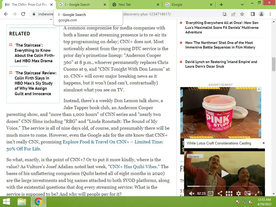Open 'The Northman' battle sequences article
The width and height of the screenshot is (276, 207).
click(x=220, y=45)
